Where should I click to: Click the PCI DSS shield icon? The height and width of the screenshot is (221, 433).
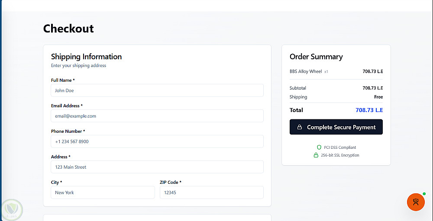pos(319,147)
